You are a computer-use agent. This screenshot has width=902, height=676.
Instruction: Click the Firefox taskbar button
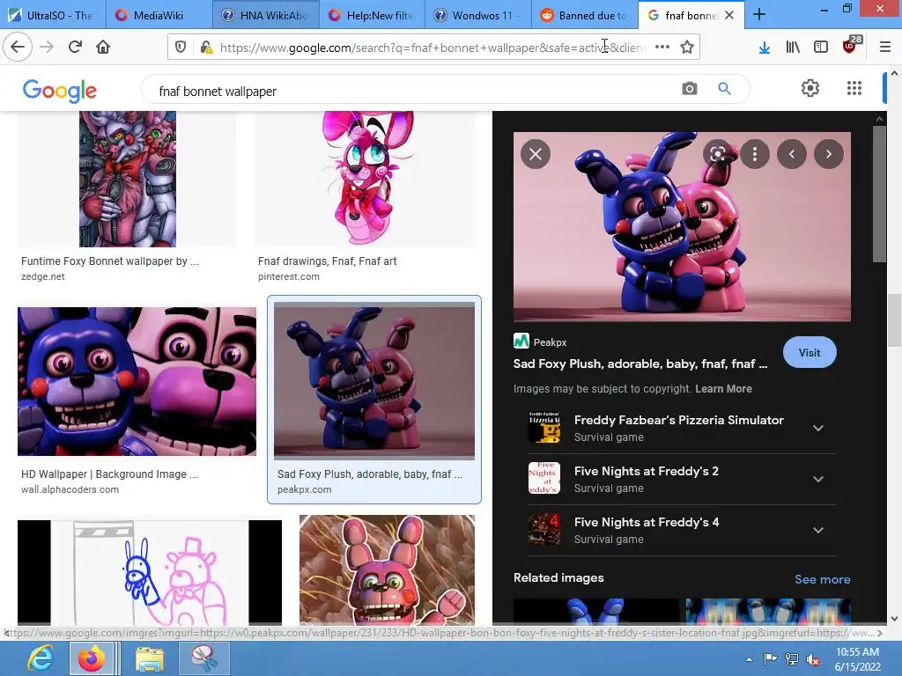point(91,658)
